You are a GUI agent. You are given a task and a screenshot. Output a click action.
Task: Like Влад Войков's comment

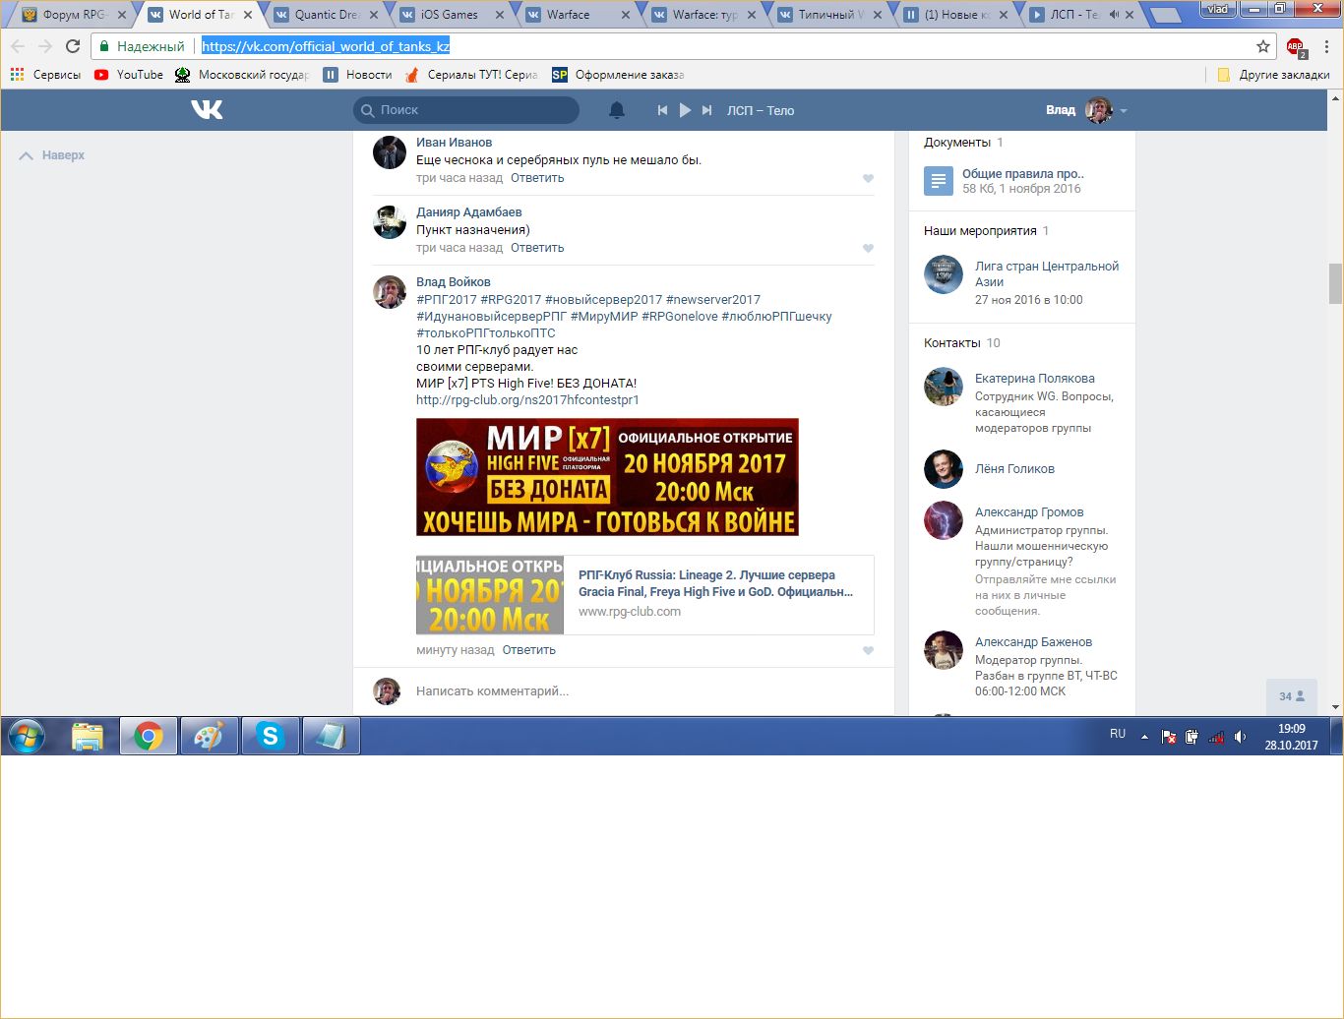pyautogui.click(x=868, y=651)
